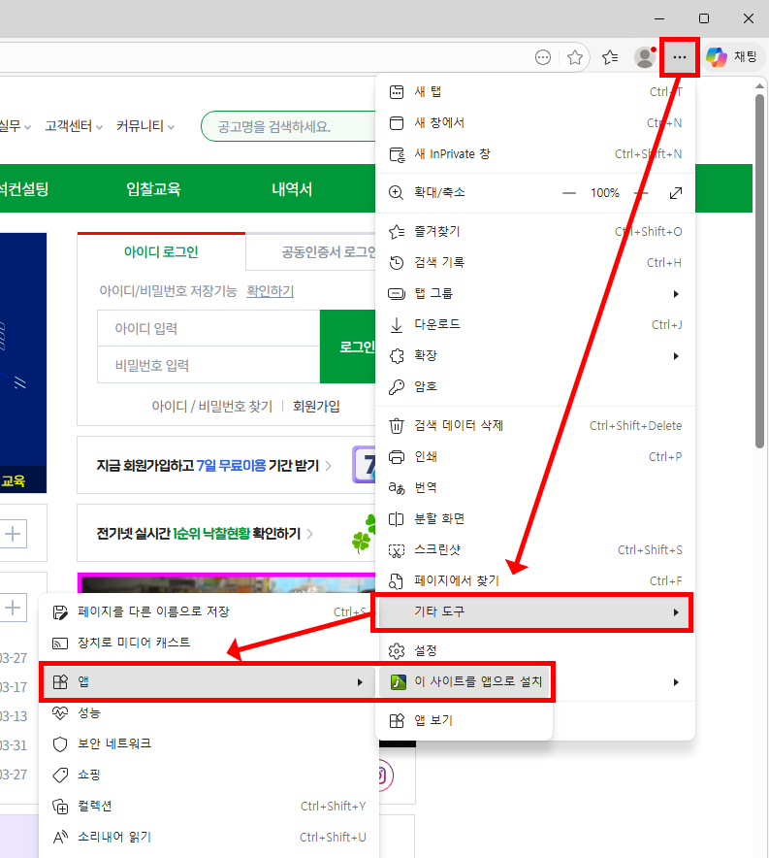Click the ID input field

click(208, 329)
